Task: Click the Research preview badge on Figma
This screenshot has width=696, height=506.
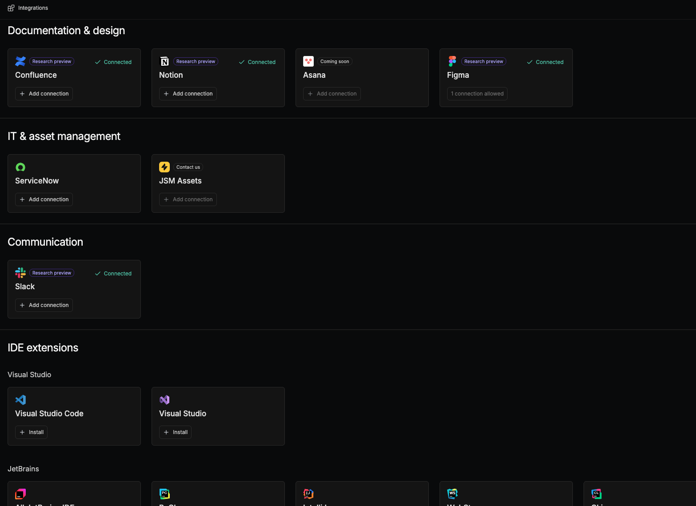Action: [484, 61]
